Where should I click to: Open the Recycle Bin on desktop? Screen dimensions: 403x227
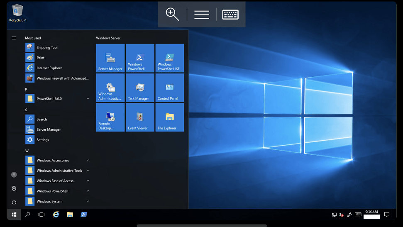(x=18, y=13)
